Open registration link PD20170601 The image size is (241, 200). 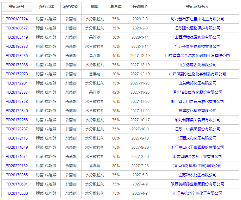pos(16,184)
